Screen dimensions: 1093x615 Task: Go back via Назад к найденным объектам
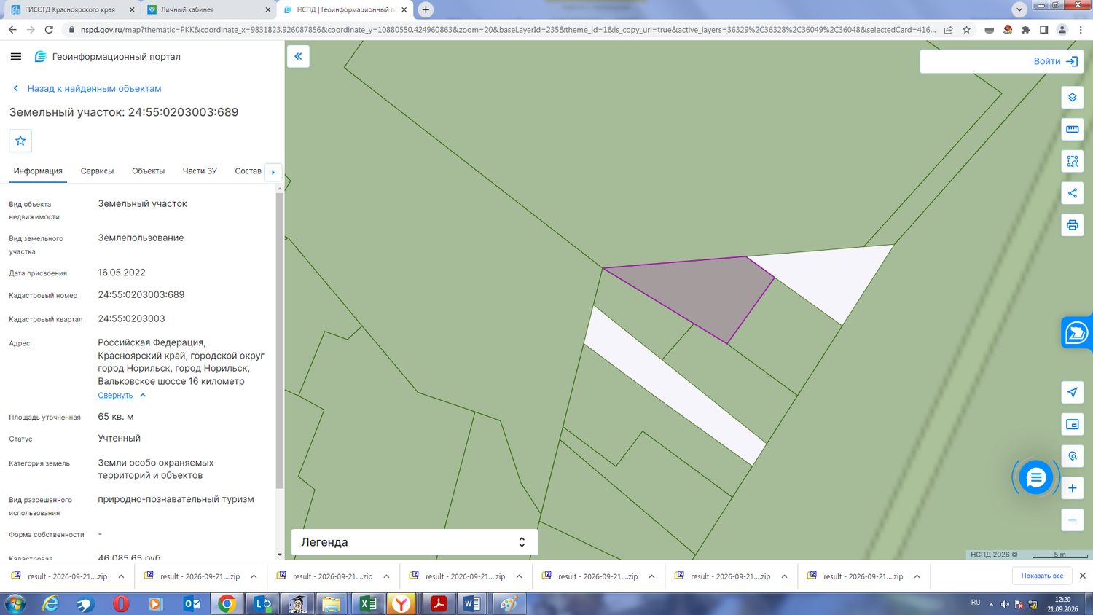(87, 88)
